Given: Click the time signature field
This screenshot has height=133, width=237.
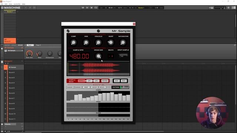Looking at the screenshot, I should point(133,8).
